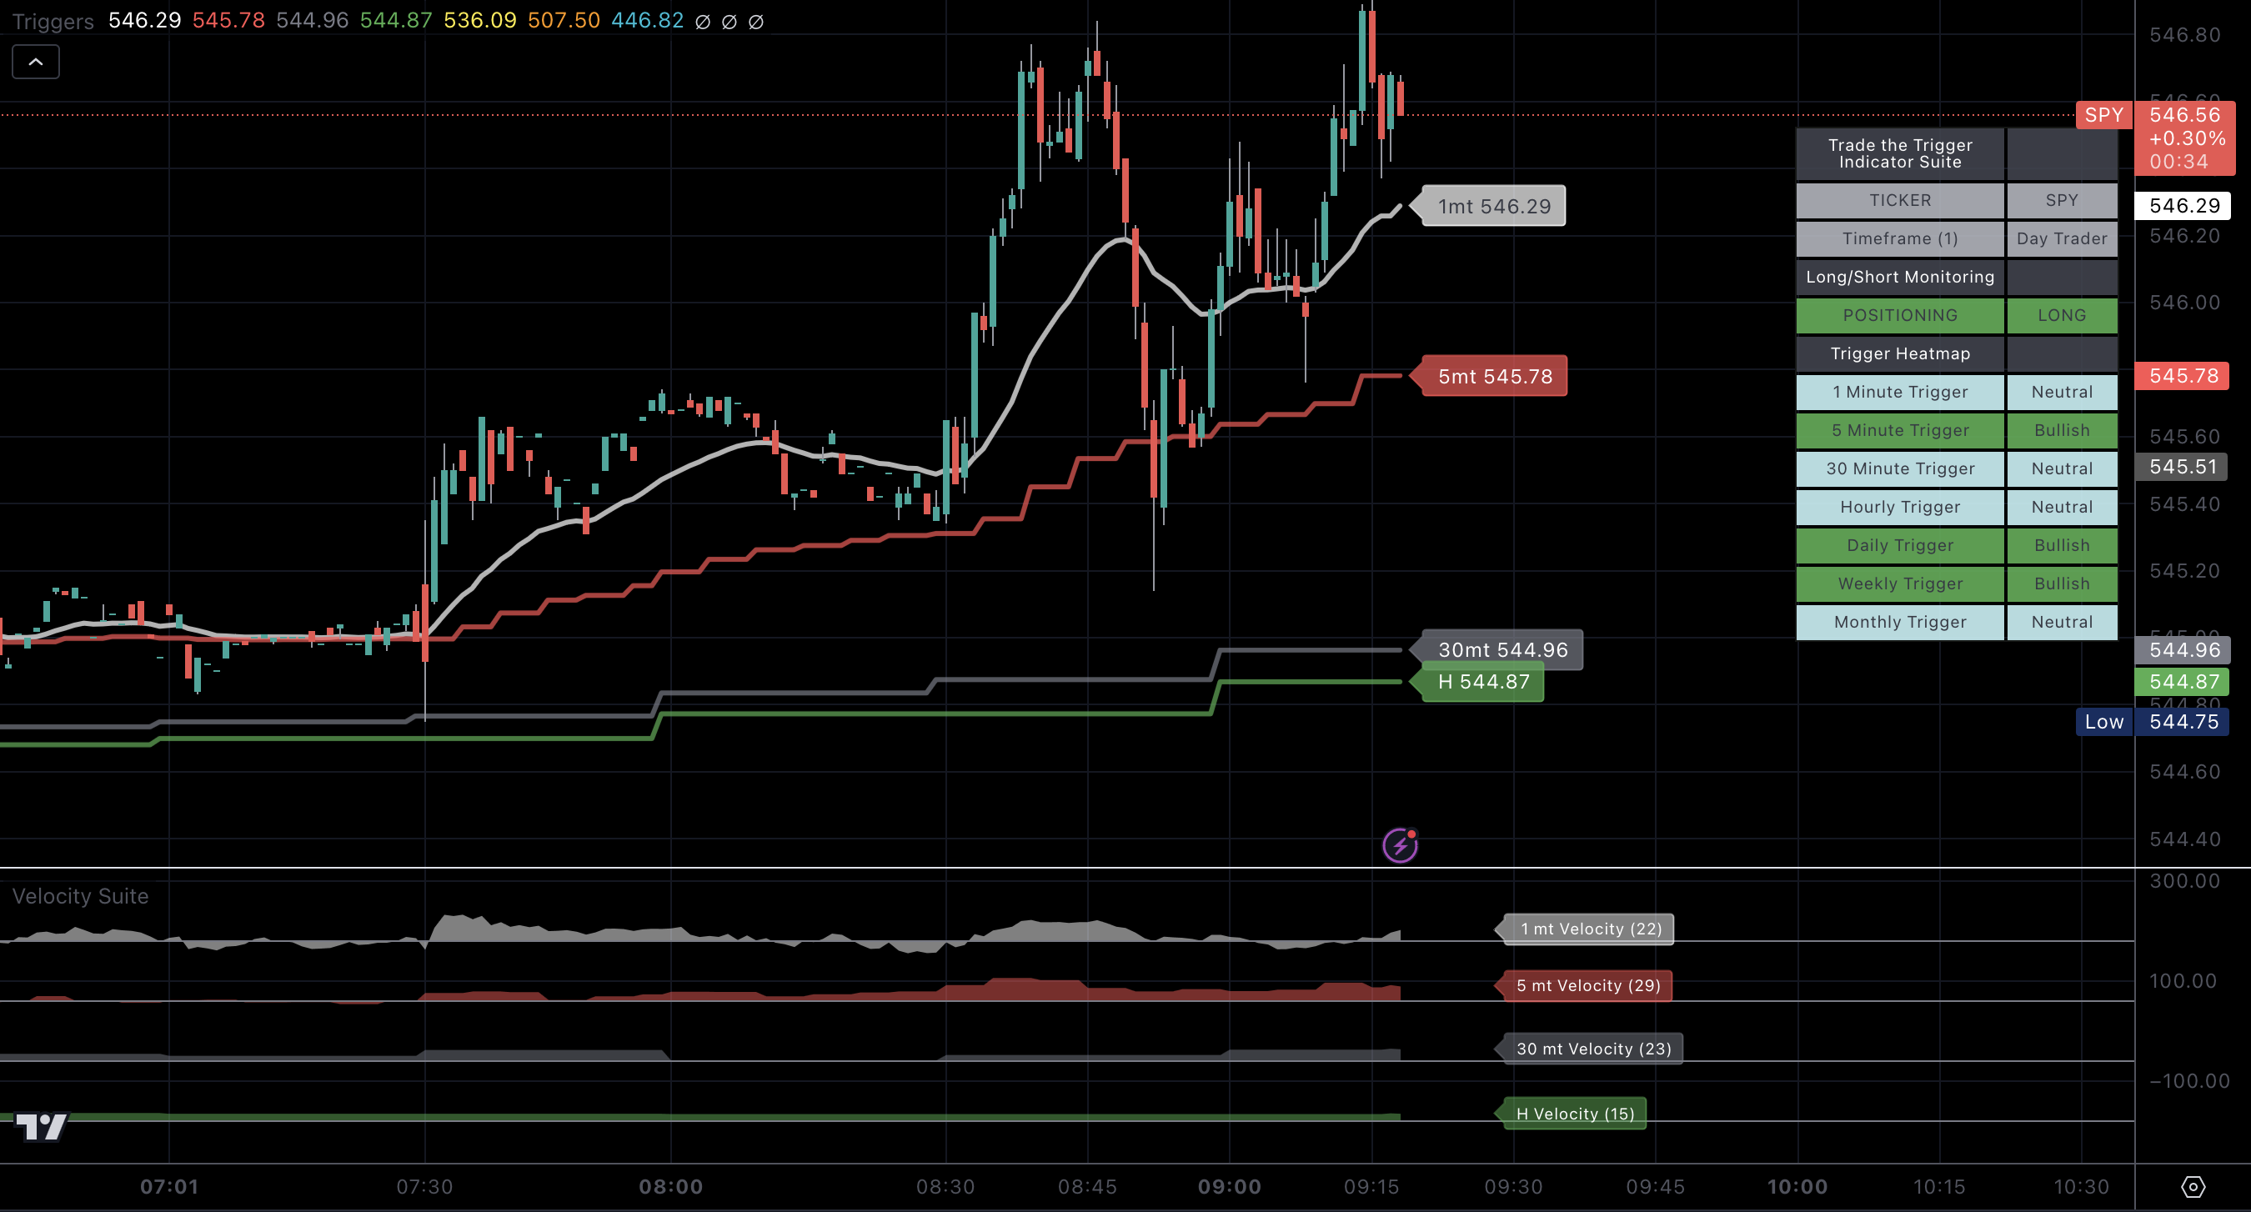Screen dimensions: 2251x1212
Task: Click the 544.87 green price axis label
Action: 2183,682
